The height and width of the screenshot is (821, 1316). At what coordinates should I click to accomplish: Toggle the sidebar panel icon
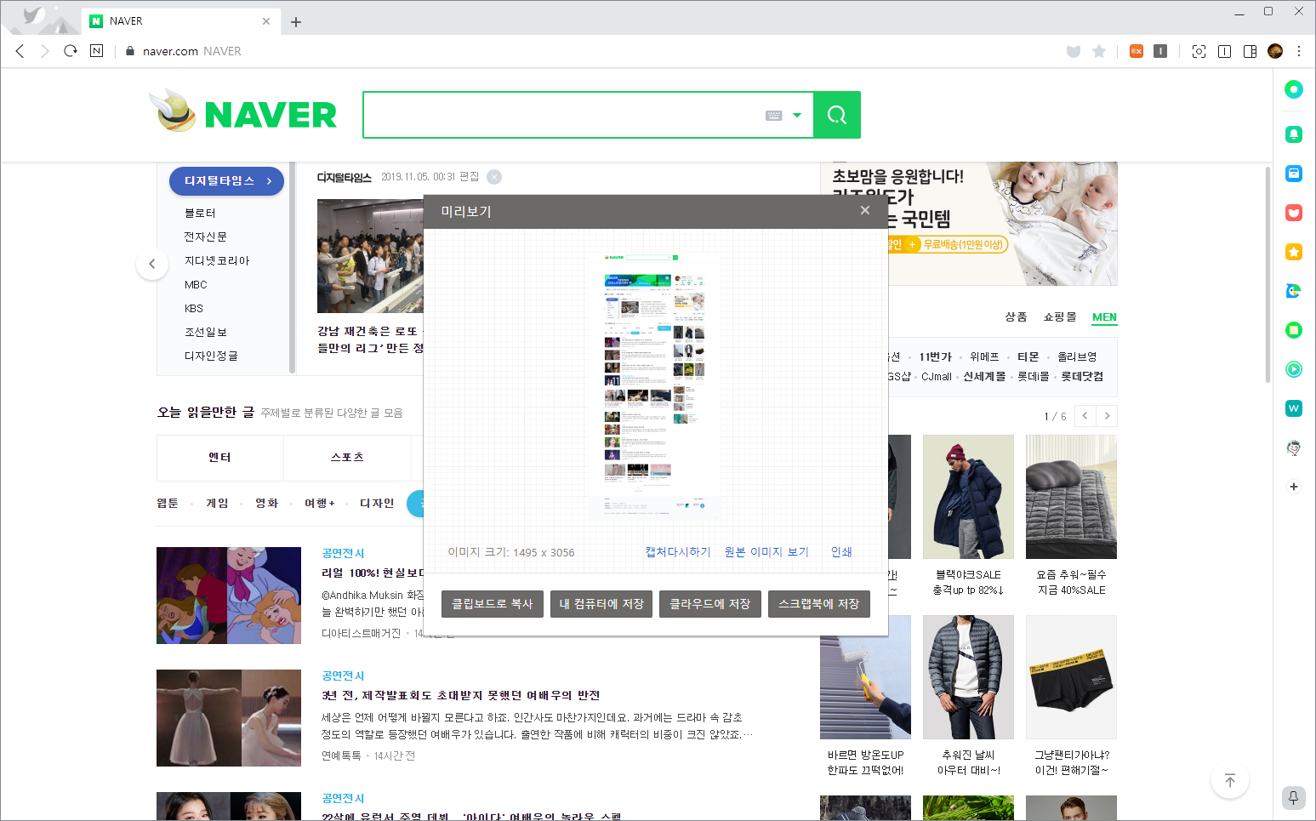pyautogui.click(x=1250, y=51)
